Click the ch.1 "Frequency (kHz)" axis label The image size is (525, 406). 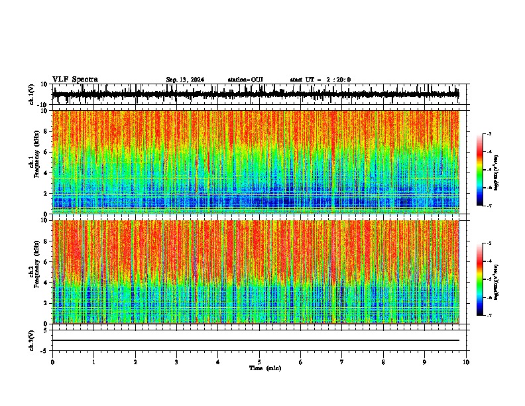click(37, 155)
